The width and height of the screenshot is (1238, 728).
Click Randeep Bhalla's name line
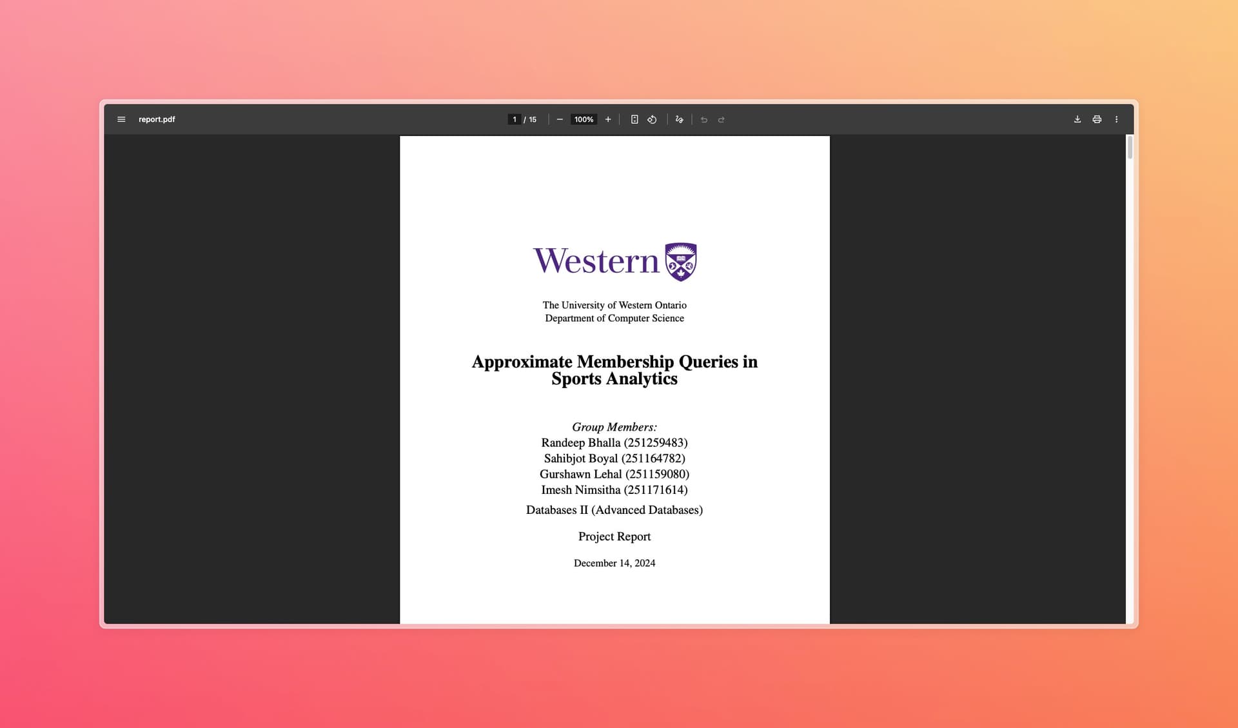click(614, 443)
